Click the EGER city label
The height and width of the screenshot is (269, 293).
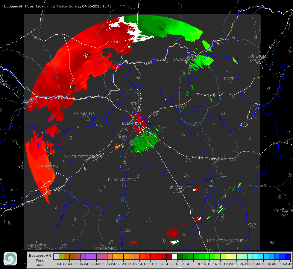pyautogui.click(x=229, y=79)
